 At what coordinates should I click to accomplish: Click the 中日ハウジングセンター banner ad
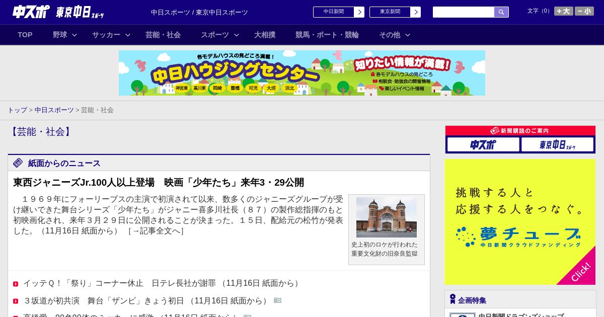pos(302,73)
